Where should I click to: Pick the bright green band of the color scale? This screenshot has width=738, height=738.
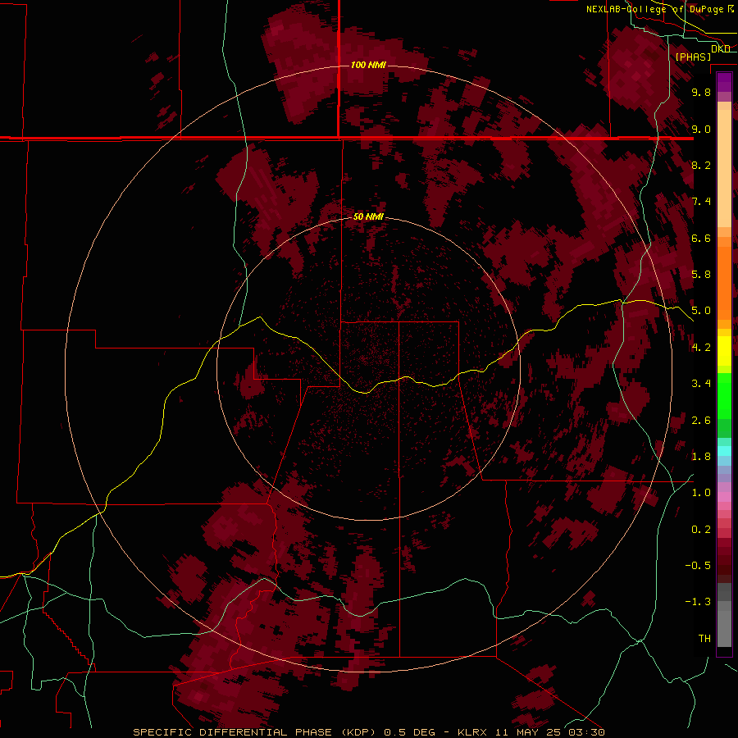[724, 396]
